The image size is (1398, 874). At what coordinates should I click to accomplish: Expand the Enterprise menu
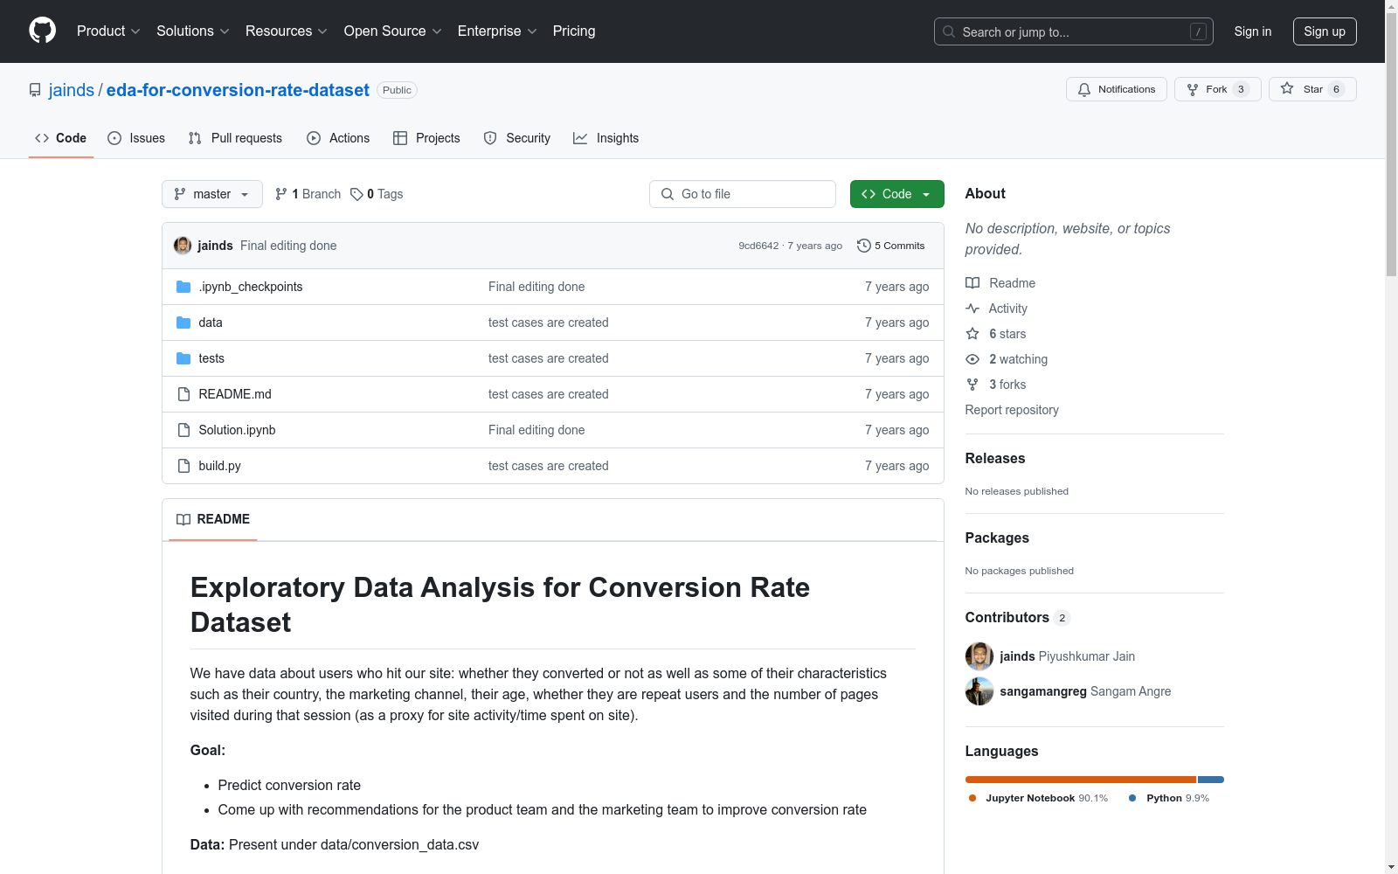[x=497, y=31]
